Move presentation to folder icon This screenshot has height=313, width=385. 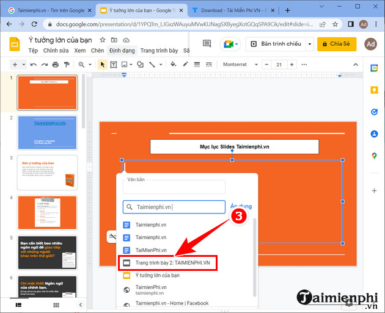[114, 40]
